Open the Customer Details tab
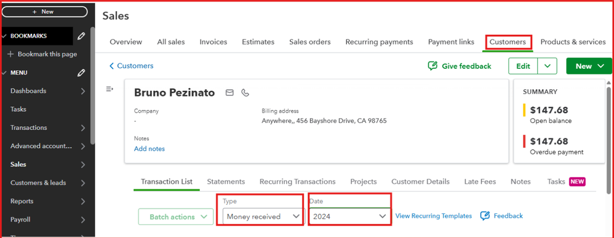Image resolution: width=614 pixels, height=238 pixels. 421,181
